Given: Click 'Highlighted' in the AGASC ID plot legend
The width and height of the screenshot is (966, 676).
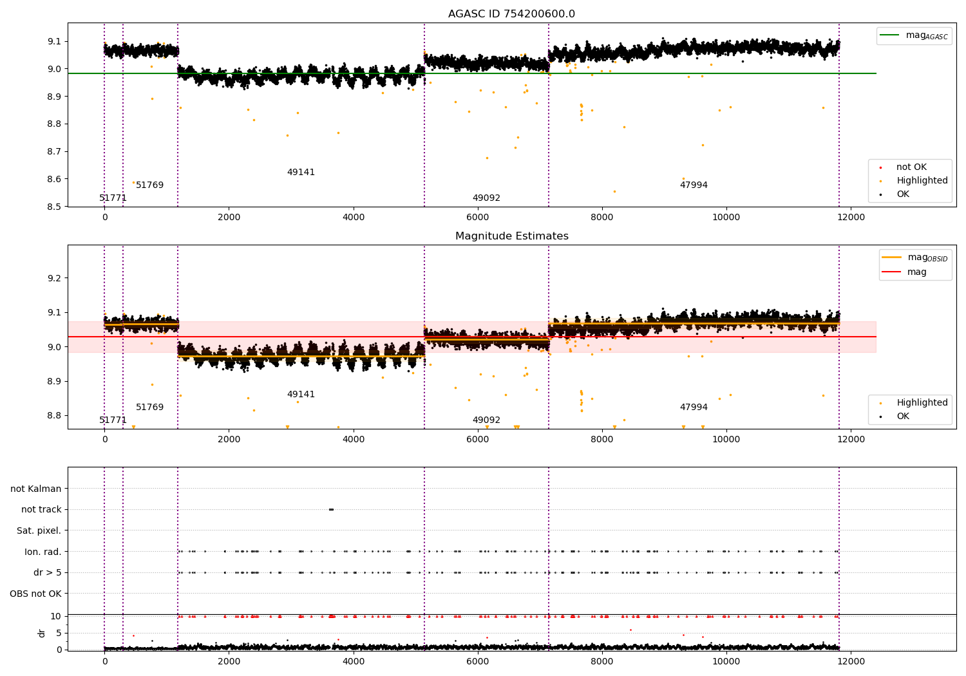Looking at the screenshot, I should [922, 181].
